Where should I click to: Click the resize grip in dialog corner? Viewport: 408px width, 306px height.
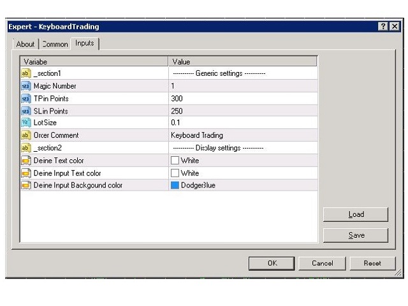[398, 272]
